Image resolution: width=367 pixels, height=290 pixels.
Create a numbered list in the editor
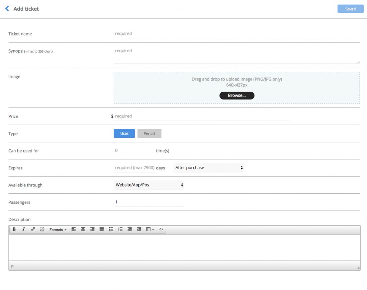(x=120, y=229)
